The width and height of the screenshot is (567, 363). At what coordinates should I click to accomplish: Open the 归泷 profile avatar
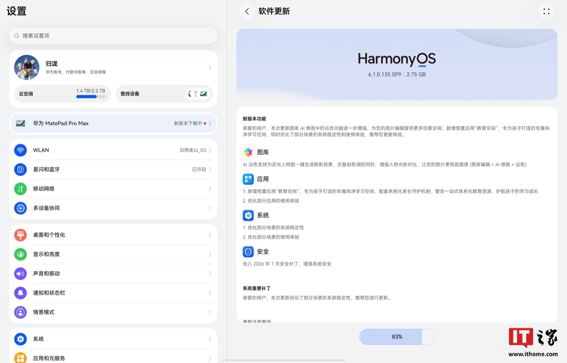coord(27,67)
